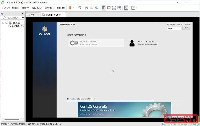Send Ctrl+Alt+Del to the virtual machine
Viewport: 200px width, 126px height.
(x=80, y=8)
